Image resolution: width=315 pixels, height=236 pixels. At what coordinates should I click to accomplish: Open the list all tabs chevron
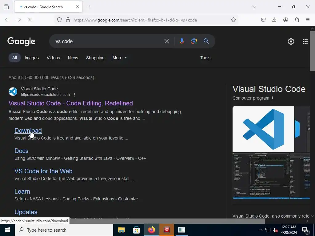coord(254,7)
